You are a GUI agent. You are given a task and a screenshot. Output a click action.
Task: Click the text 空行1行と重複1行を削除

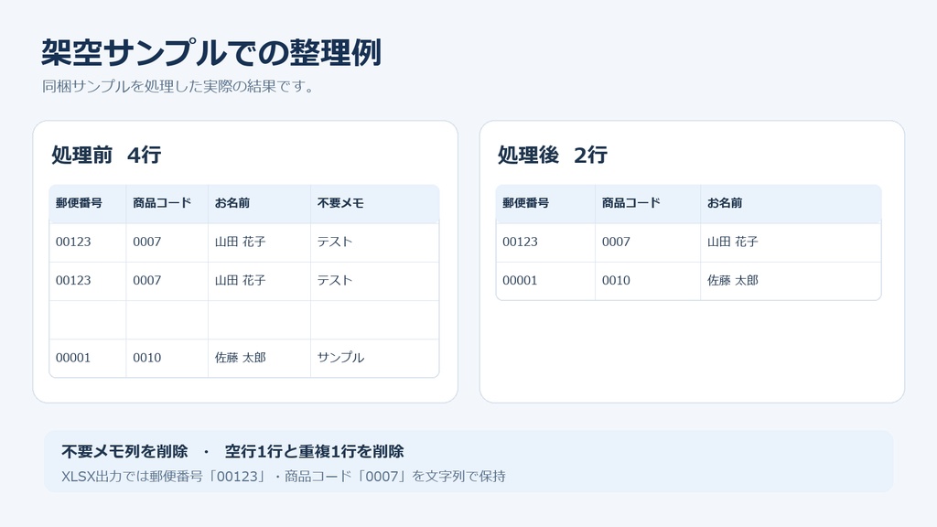click(315, 452)
